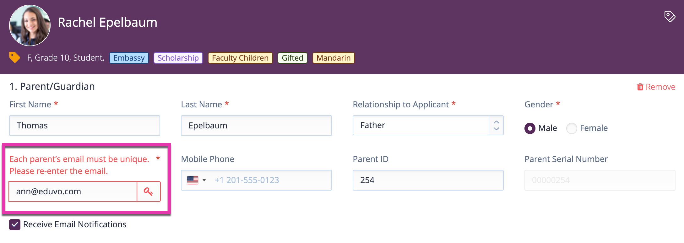Open the Relationship to Applicant dropdown
This screenshot has width=684, height=243.
click(428, 125)
